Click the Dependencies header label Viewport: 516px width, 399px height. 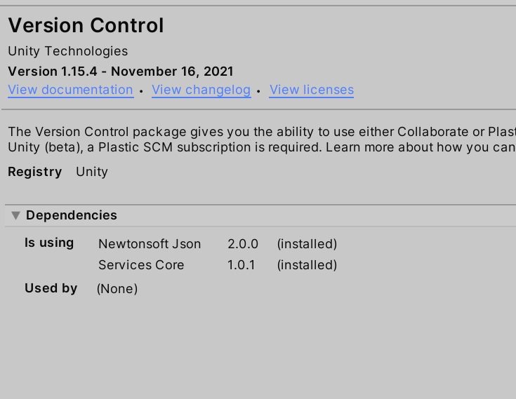click(x=72, y=215)
